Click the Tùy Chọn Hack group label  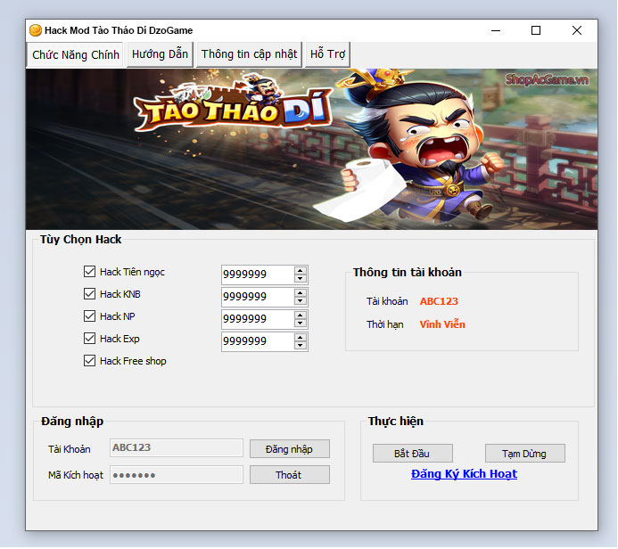tap(80, 240)
